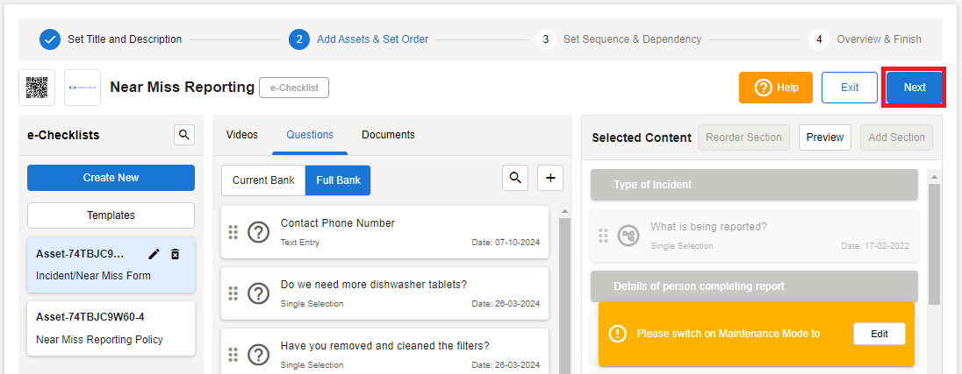The image size is (962, 374).
Task: Add a new question with plus icon
Action: pyautogui.click(x=550, y=178)
